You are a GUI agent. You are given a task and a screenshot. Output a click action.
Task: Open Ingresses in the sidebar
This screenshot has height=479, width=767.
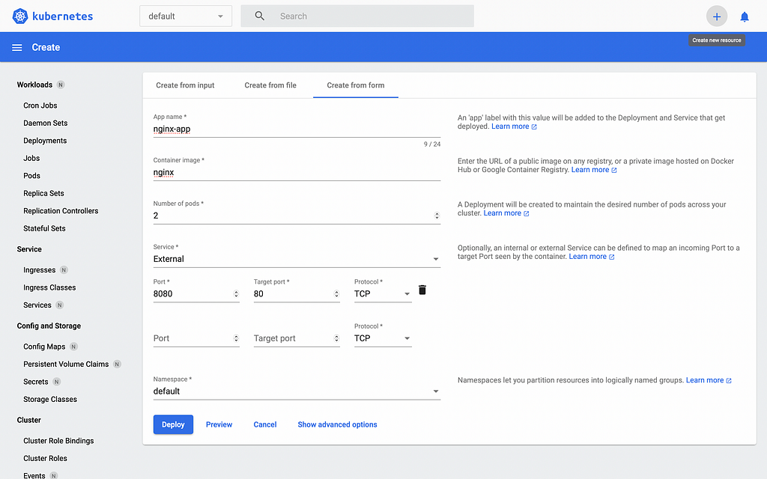click(x=39, y=270)
